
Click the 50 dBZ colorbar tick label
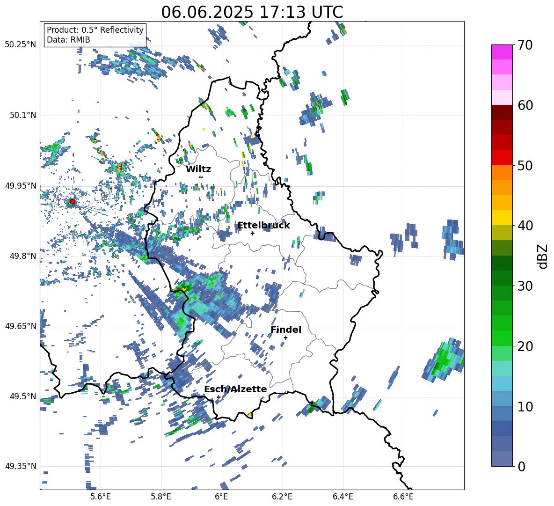point(525,165)
